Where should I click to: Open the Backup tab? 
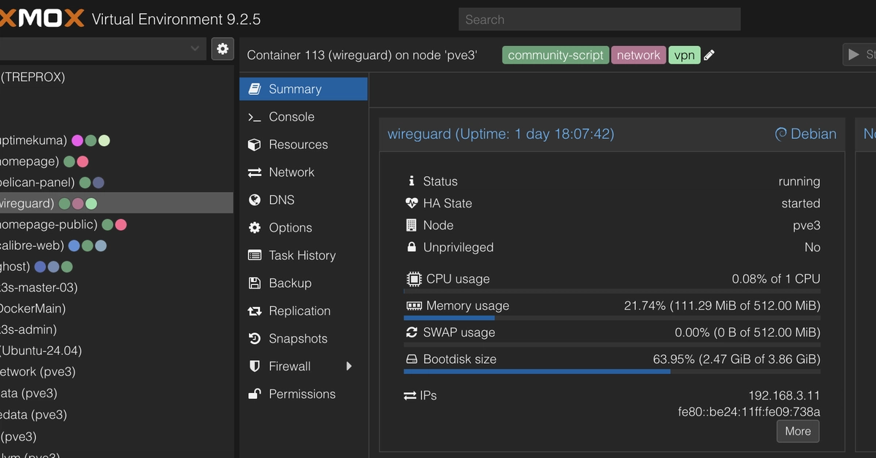click(303, 283)
